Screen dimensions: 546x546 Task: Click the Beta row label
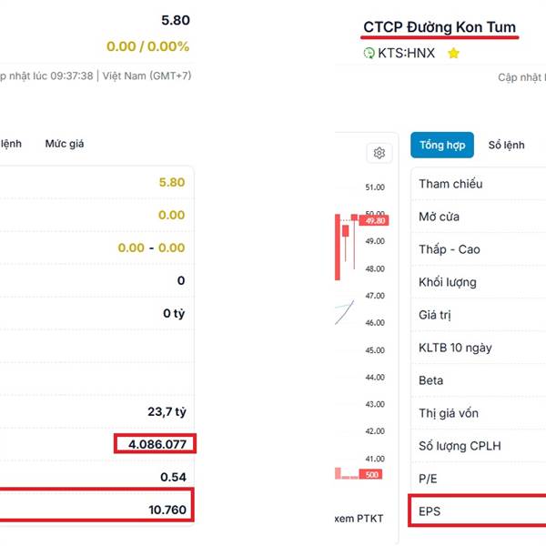coord(430,380)
